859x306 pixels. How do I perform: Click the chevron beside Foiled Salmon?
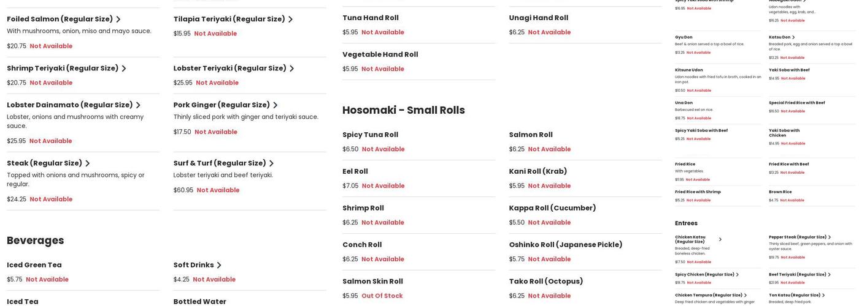coord(118,20)
